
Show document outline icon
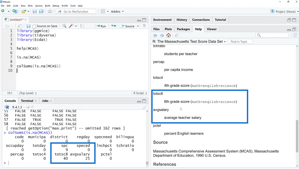pos(144,26)
